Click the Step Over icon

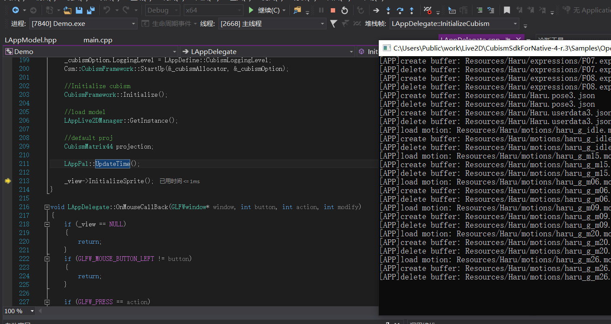(x=400, y=10)
